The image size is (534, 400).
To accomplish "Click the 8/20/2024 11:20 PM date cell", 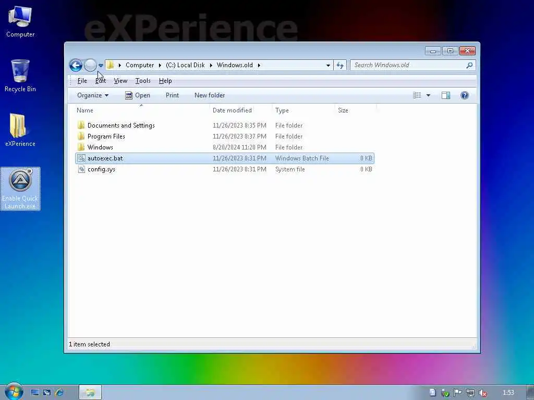I will point(239,147).
